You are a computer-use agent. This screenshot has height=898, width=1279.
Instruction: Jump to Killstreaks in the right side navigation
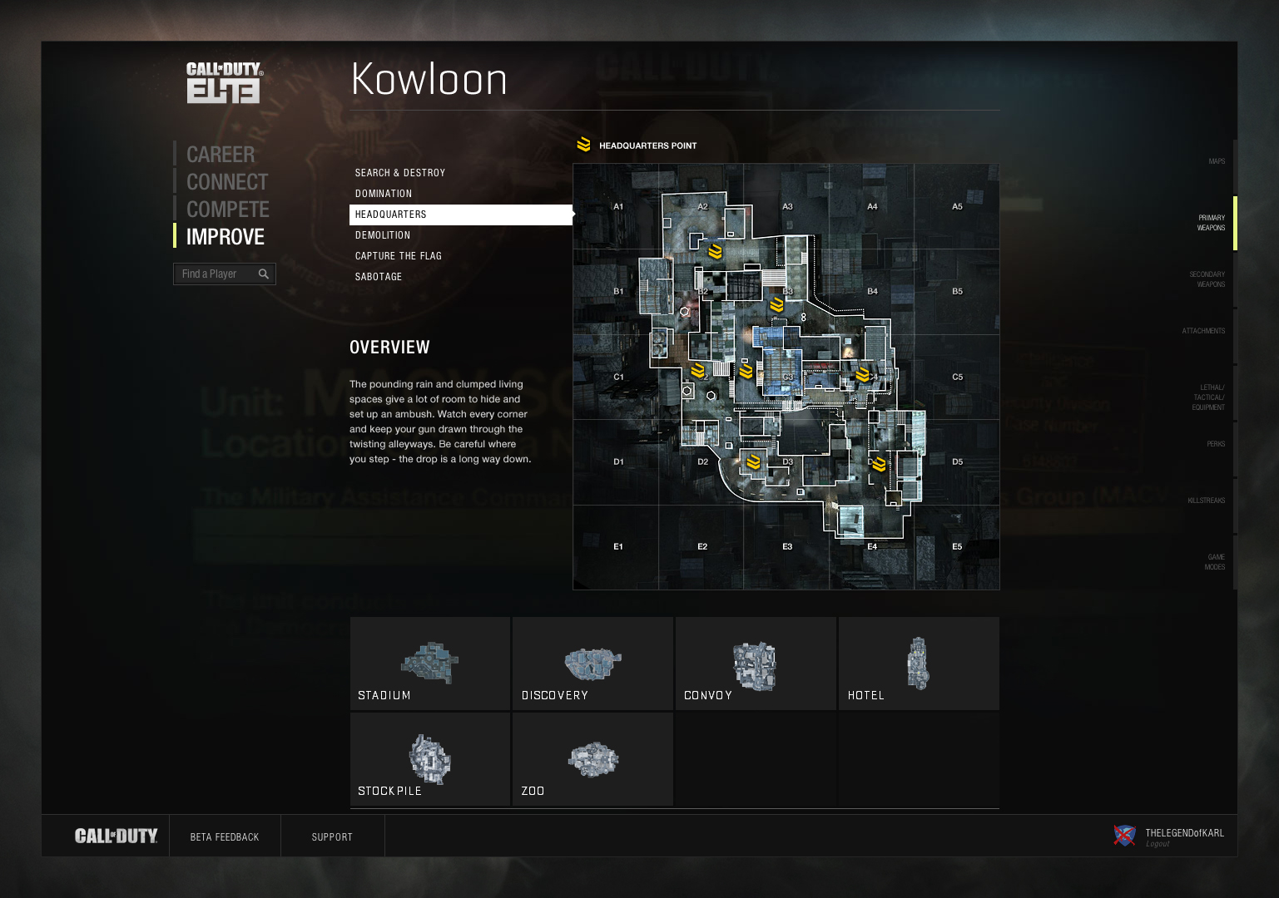(x=1207, y=501)
